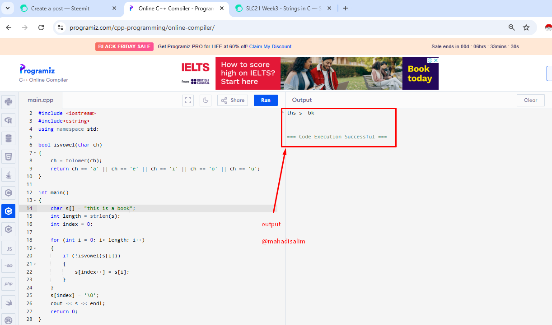
Task: Click the Share button
Action: tap(233, 100)
